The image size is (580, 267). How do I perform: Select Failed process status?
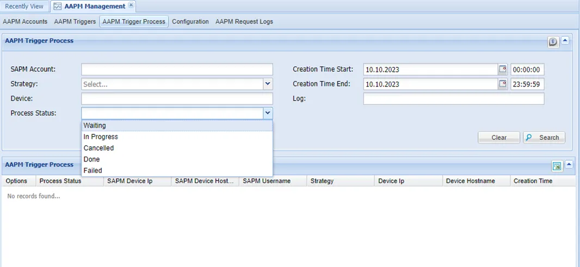(177, 171)
